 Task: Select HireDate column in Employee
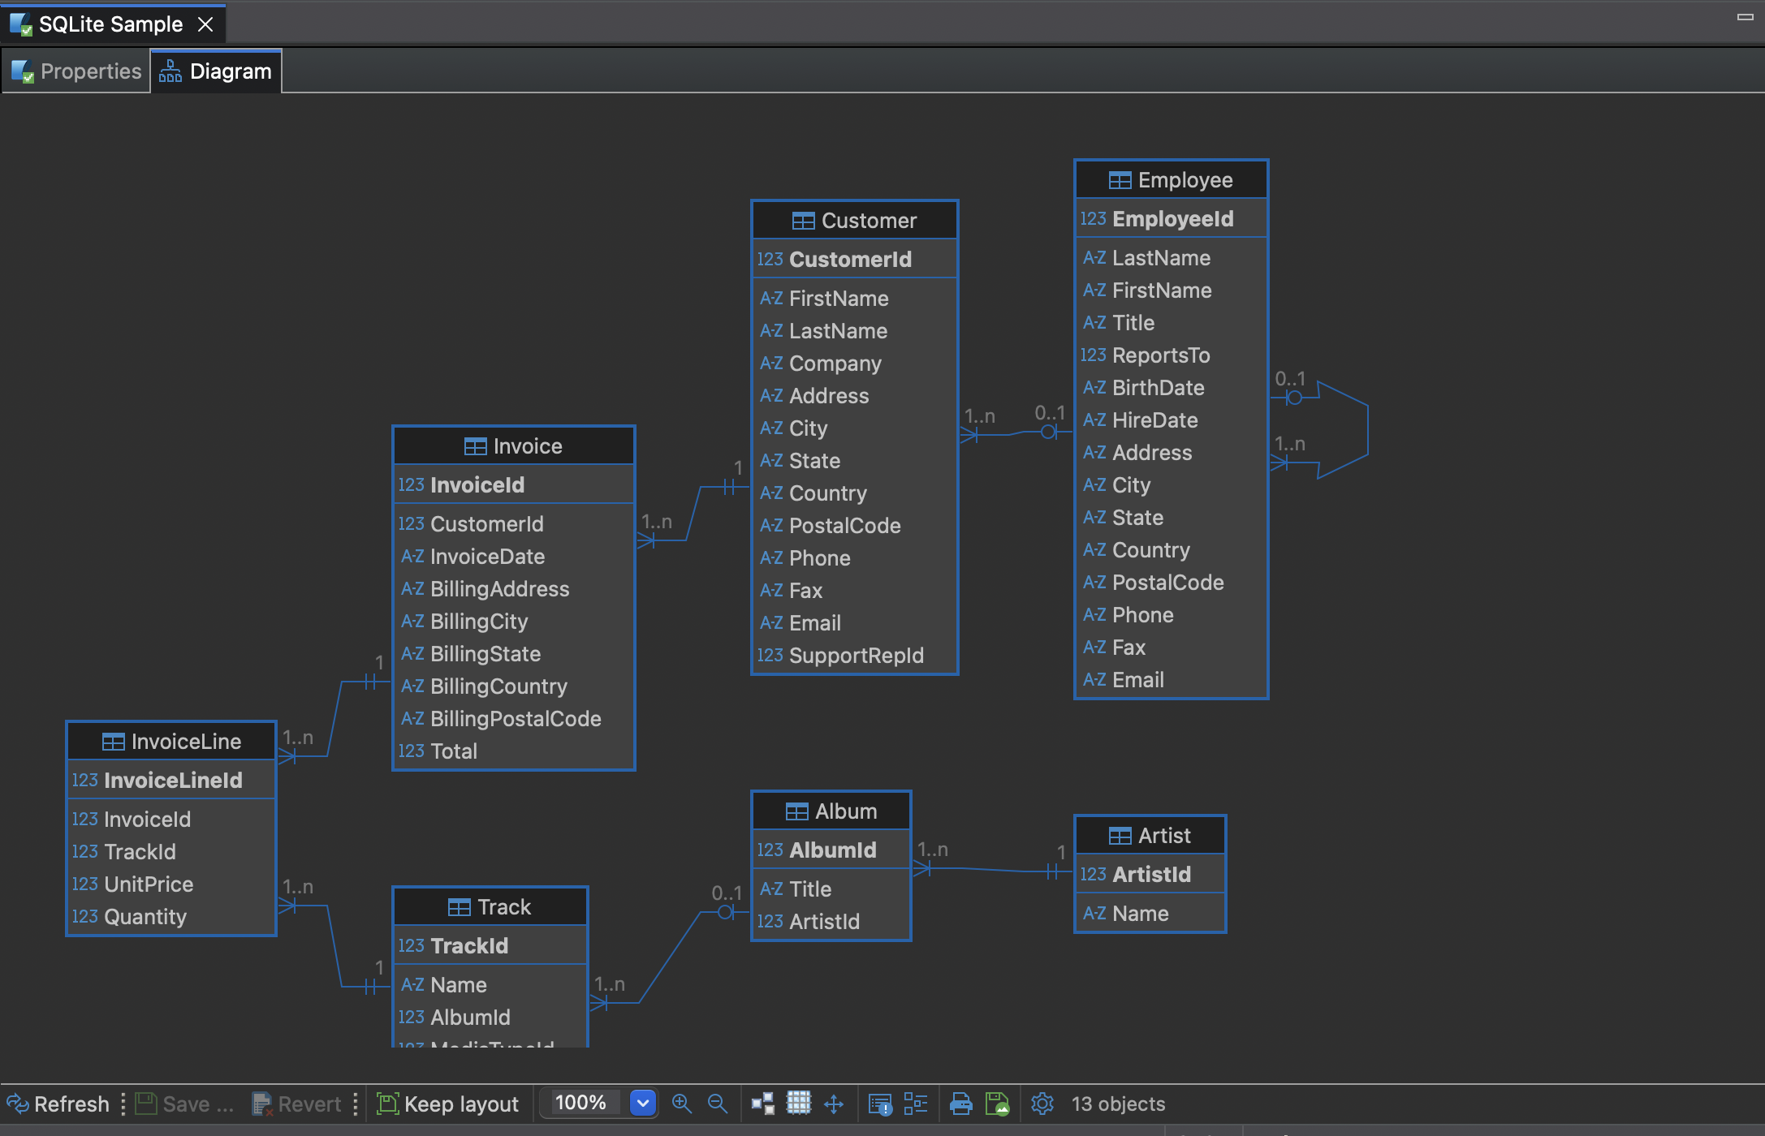coord(1171,420)
